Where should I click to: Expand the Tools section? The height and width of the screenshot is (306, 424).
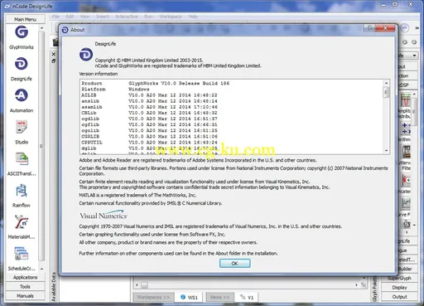[25, 287]
